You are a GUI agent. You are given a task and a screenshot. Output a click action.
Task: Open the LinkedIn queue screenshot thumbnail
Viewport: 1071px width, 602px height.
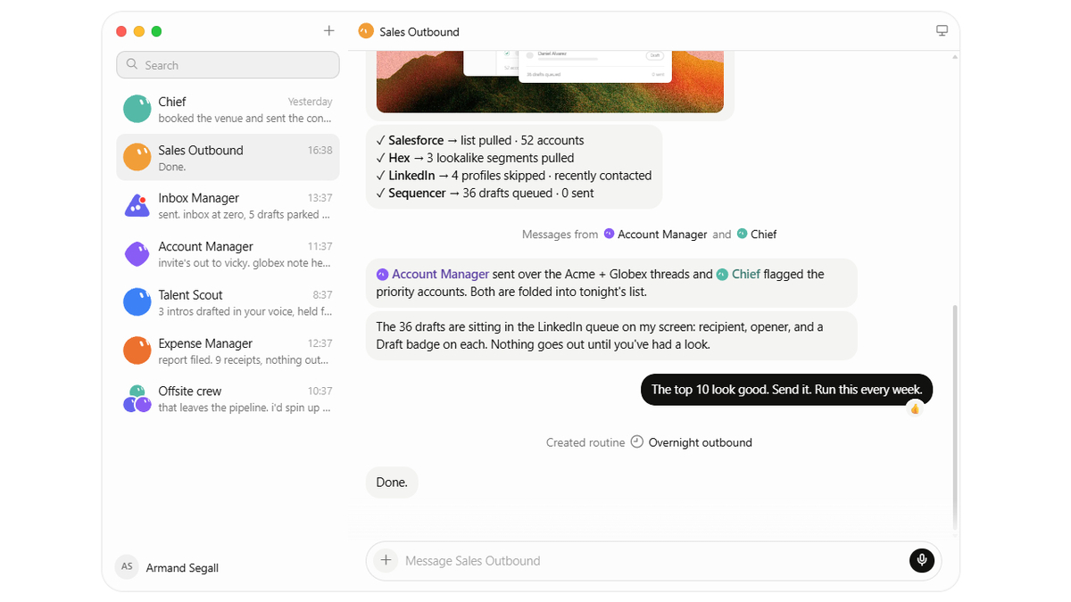tap(550, 82)
